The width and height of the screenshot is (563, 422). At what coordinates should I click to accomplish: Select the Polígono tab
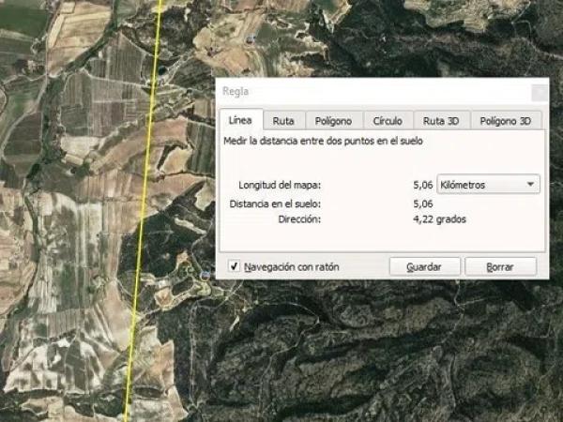333,121
